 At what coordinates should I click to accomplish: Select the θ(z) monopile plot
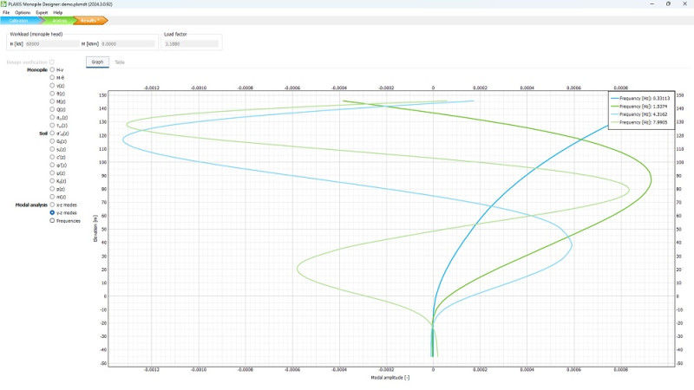pyautogui.click(x=52, y=94)
